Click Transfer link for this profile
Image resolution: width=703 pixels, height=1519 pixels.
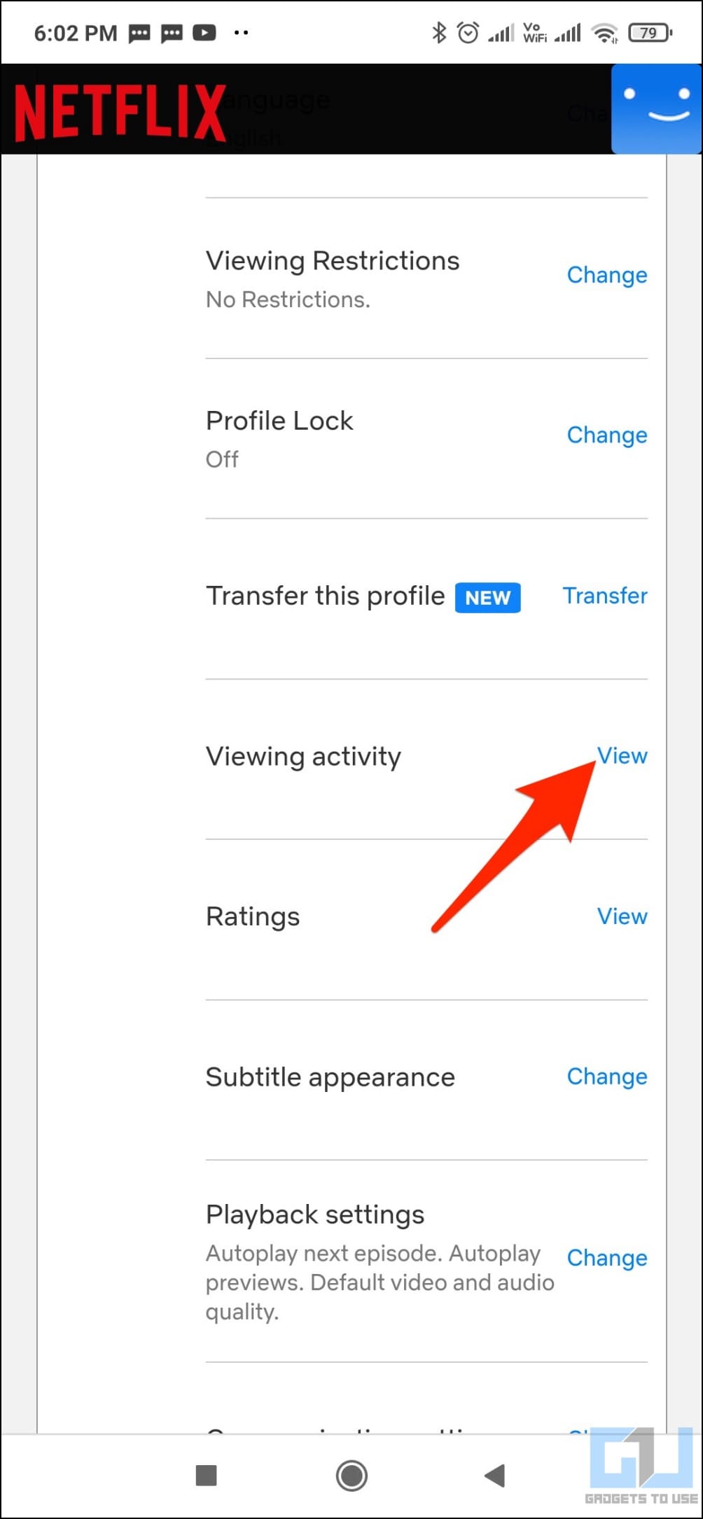tap(605, 596)
